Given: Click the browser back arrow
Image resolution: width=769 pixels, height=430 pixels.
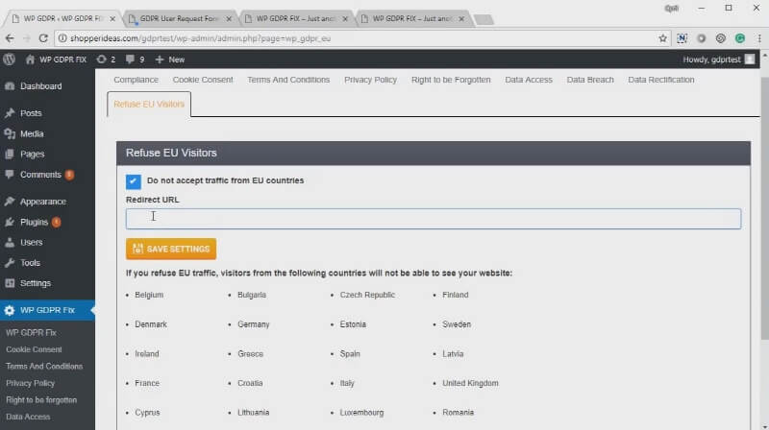Looking at the screenshot, I should point(10,38).
